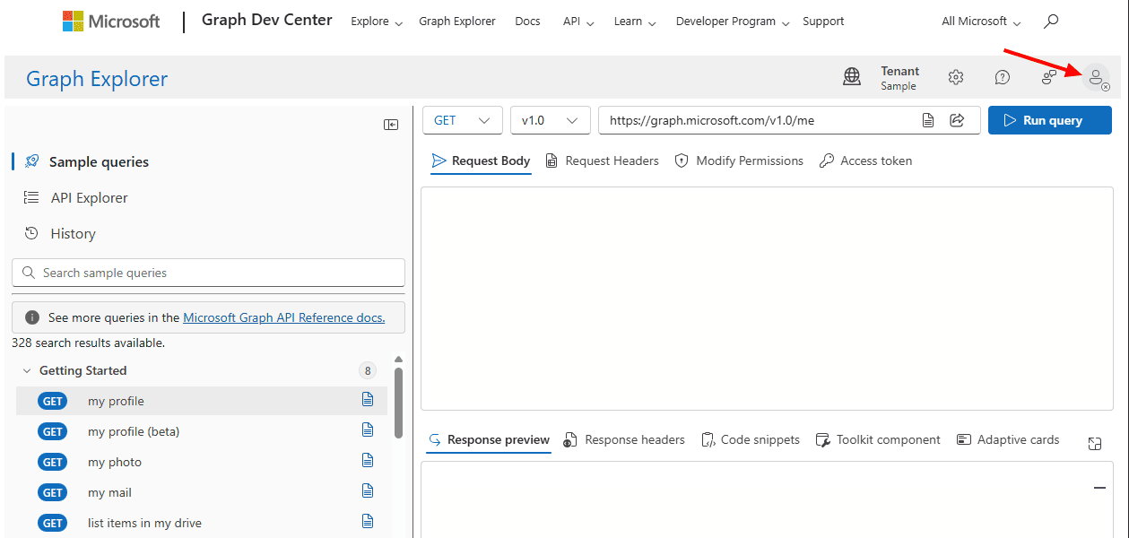Image resolution: width=1129 pixels, height=538 pixels.
Task: Open documentation icon in URL bar
Action: (x=929, y=120)
